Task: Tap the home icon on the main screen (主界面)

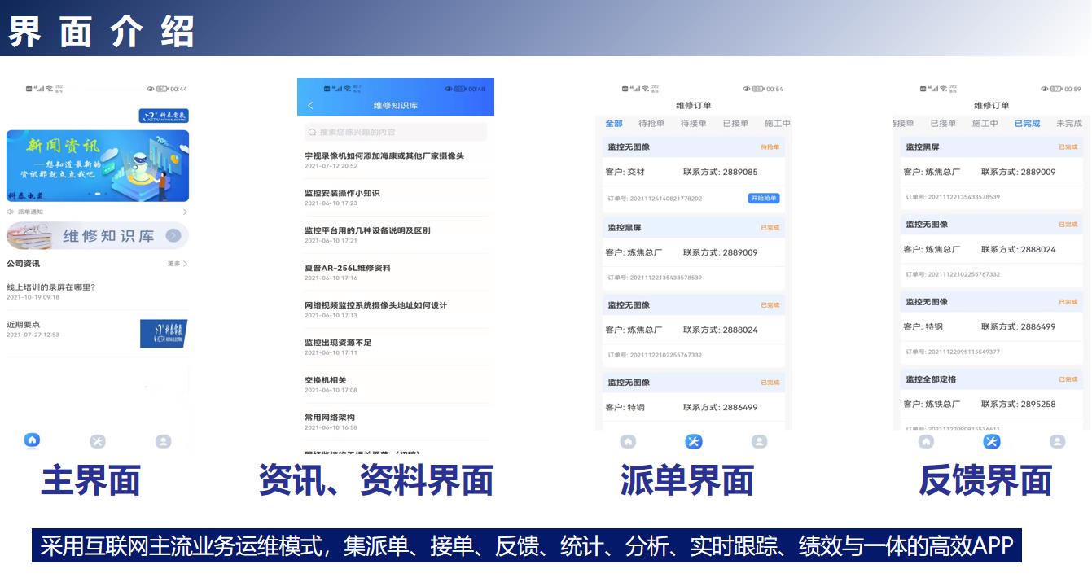Action: point(32,440)
